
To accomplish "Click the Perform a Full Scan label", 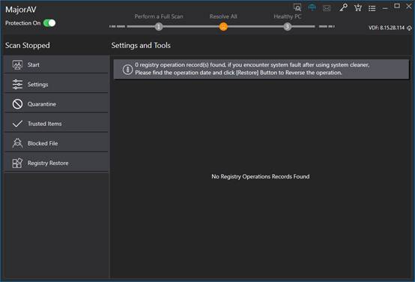I will click(159, 16).
